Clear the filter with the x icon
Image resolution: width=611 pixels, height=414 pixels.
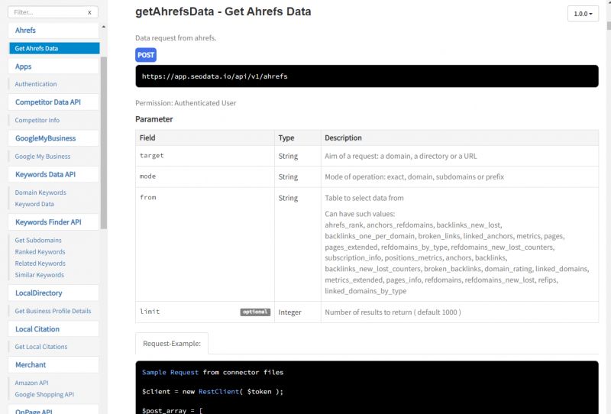89,12
